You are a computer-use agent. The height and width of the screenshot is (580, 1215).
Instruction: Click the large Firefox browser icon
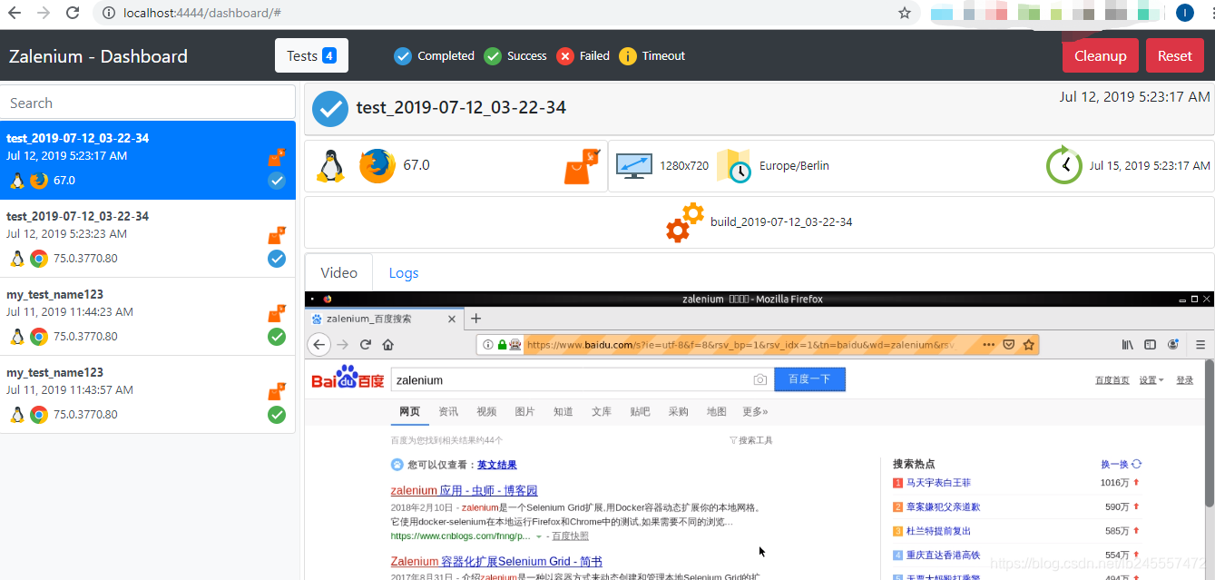click(377, 166)
